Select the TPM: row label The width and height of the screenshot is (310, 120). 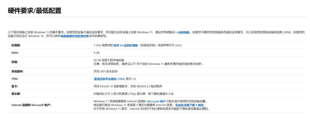click(x=15, y=79)
